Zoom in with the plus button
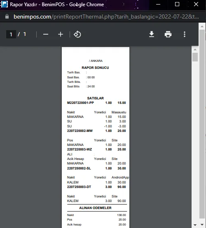The height and width of the screenshot is (228, 206). (61, 34)
